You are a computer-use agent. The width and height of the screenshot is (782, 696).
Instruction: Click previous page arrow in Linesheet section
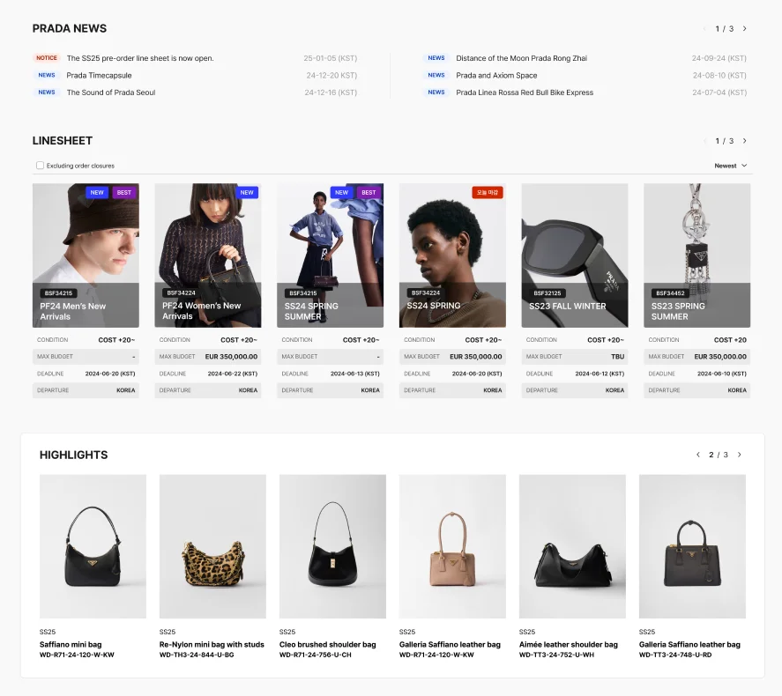pos(704,141)
